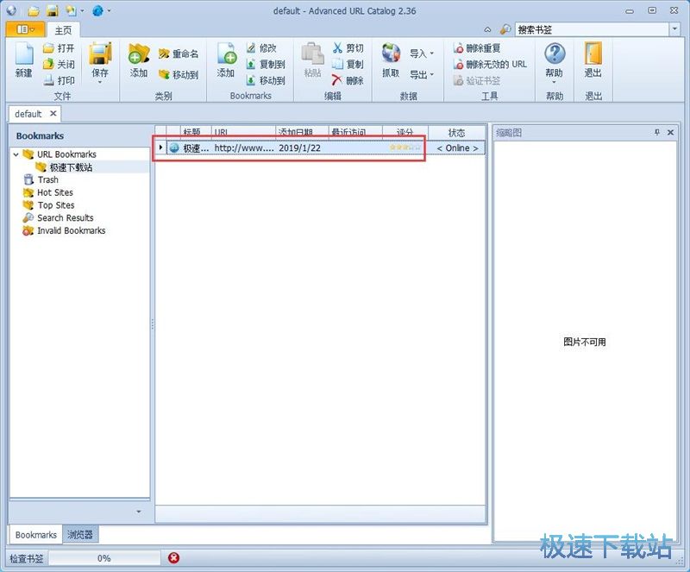This screenshot has width=690, height=572.
Task: Pin the 缩略图 thumbnail panel
Action: [657, 132]
